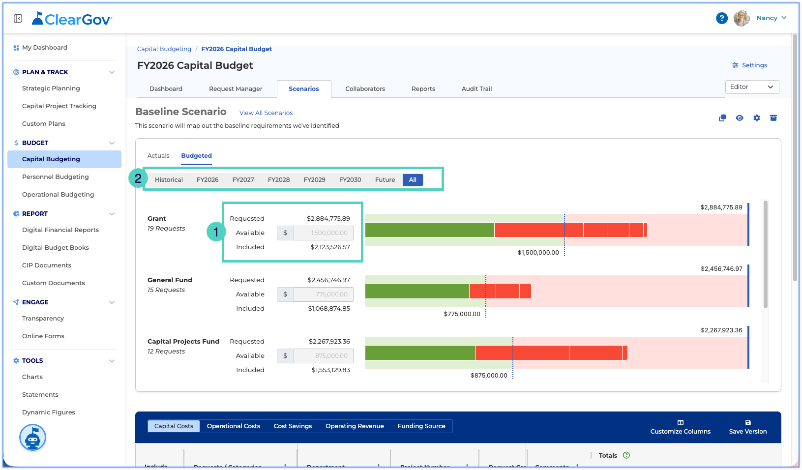Click the Grant Available amount field
This screenshot has height=470, width=802.
(x=324, y=233)
